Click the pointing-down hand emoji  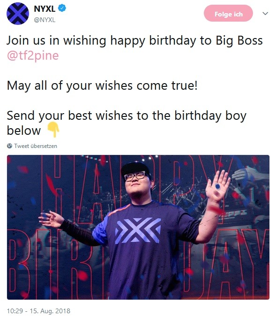click(53, 130)
